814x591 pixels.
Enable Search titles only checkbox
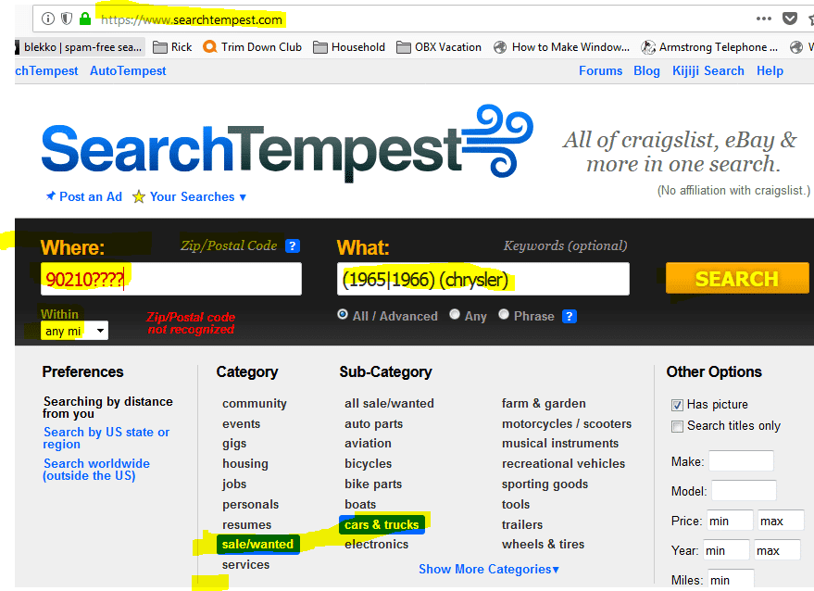point(677,426)
